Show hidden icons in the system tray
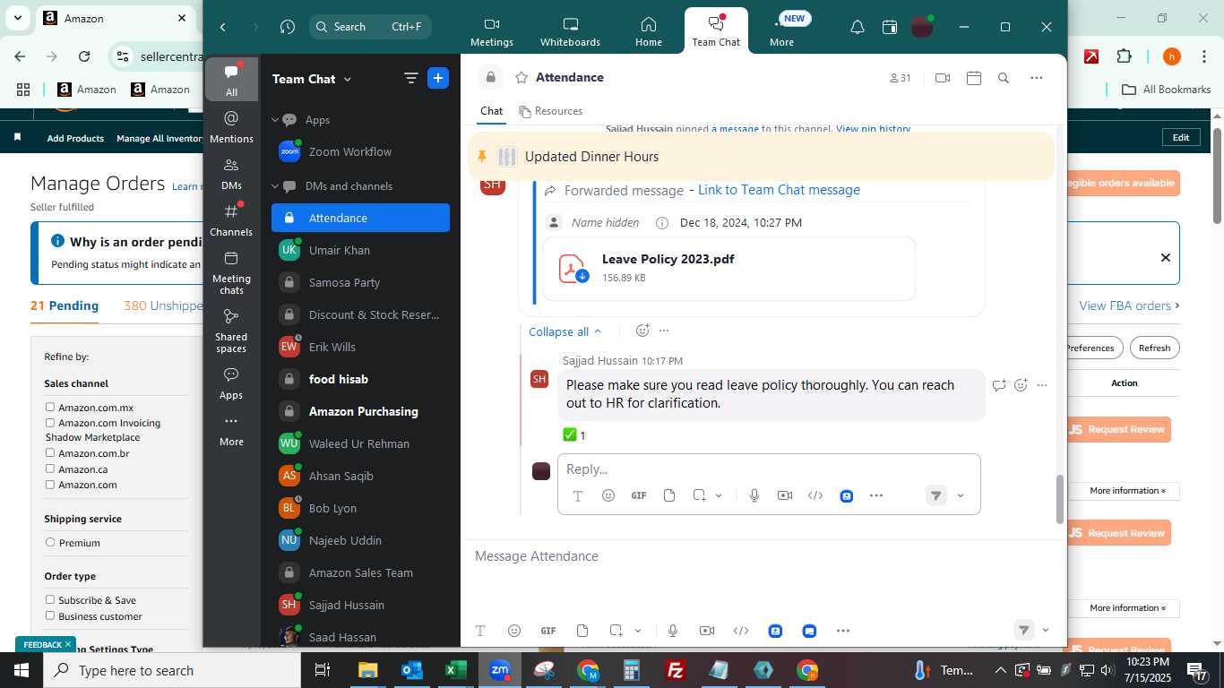The width and height of the screenshot is (1224, 688). [x=1000, y=670]
